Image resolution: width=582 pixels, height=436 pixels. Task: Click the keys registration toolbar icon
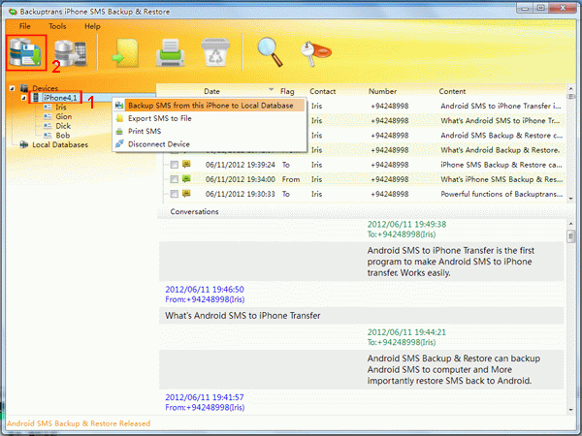[x=315, y=53]
